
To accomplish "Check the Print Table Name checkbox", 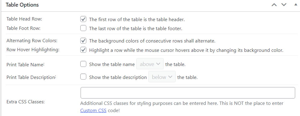I will point(83,64).
